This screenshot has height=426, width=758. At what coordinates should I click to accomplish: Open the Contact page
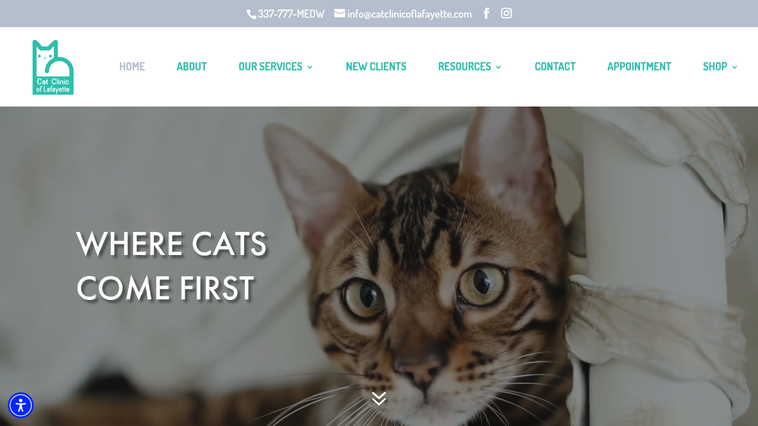(555, 66)
